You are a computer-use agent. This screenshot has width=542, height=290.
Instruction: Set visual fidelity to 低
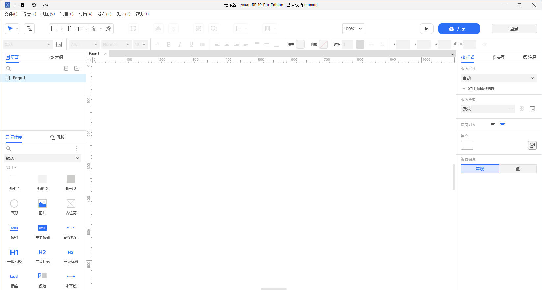[518, 169]
